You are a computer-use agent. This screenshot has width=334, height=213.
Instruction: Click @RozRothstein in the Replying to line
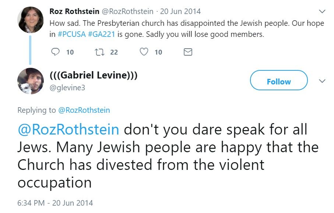point(84,110)
